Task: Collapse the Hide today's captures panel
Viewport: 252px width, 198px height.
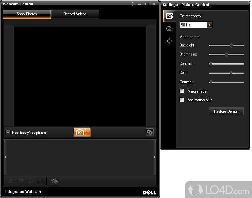Action: (x=8, y=132)
